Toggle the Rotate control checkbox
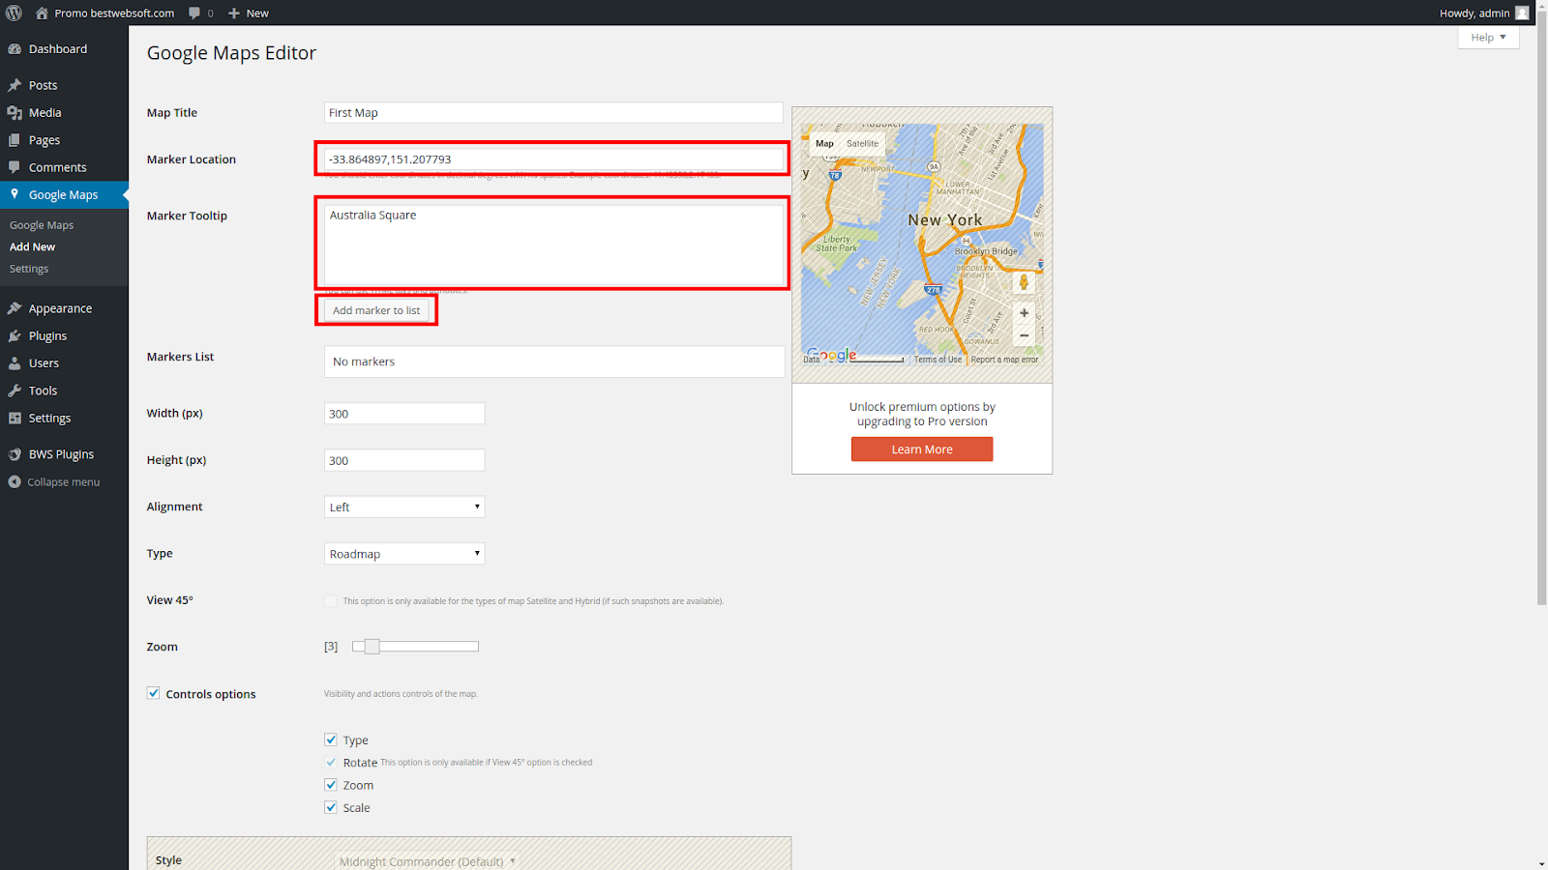 pos(331,762)
